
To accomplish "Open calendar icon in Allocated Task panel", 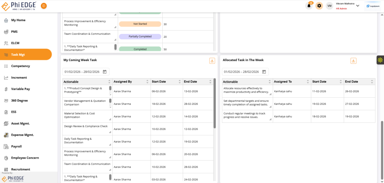I will tap(264, 72).
